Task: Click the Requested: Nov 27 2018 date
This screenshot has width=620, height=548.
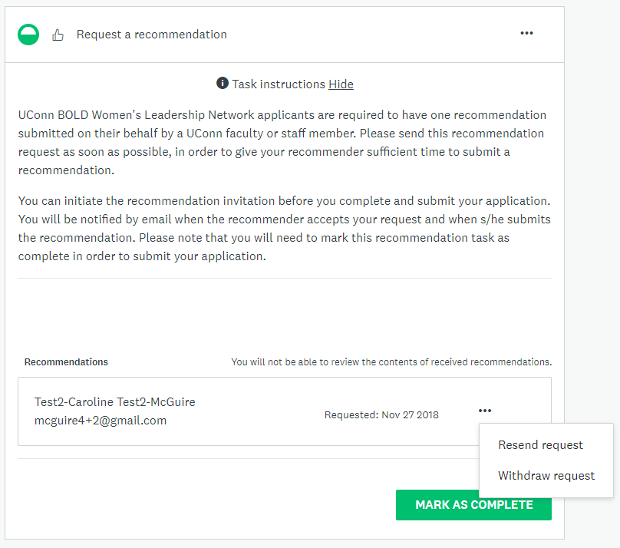Action: pyautogui.click(x=381, y=414)
